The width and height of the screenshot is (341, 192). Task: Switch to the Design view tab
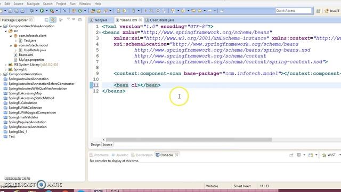pos(95,145)
